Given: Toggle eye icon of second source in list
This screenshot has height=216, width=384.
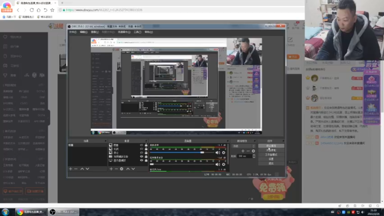Looking at the screenshot, I should (x=142, y=149).
